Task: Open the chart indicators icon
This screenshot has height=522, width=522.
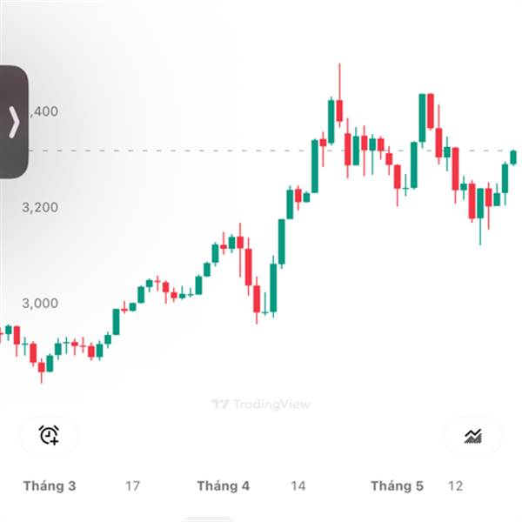Action: tap(472, 436)
